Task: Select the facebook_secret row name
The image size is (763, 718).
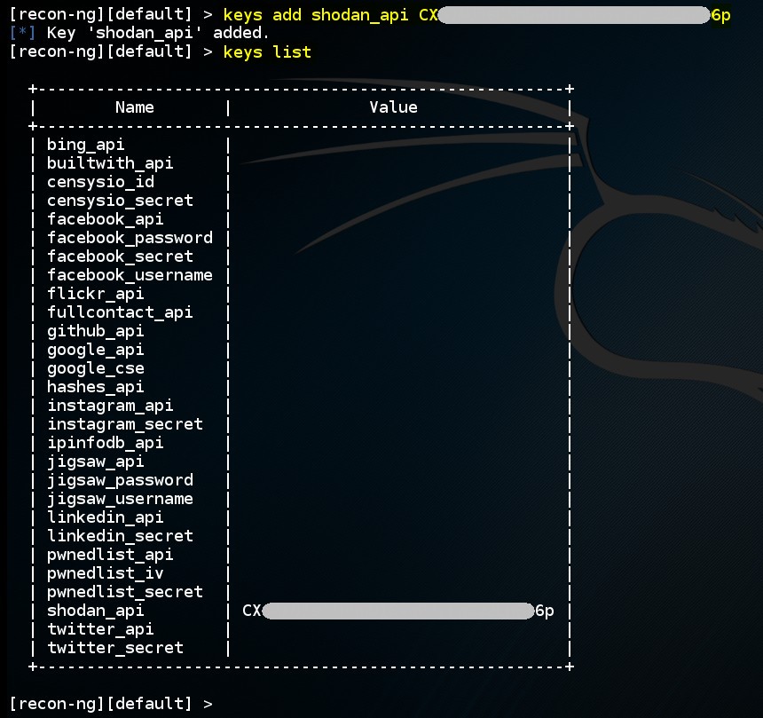Action: pos(120,256)
